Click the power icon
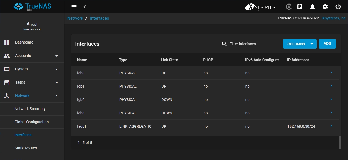This screenshot has width=348, height=160. pyautogui.click(x=338, y=7)
